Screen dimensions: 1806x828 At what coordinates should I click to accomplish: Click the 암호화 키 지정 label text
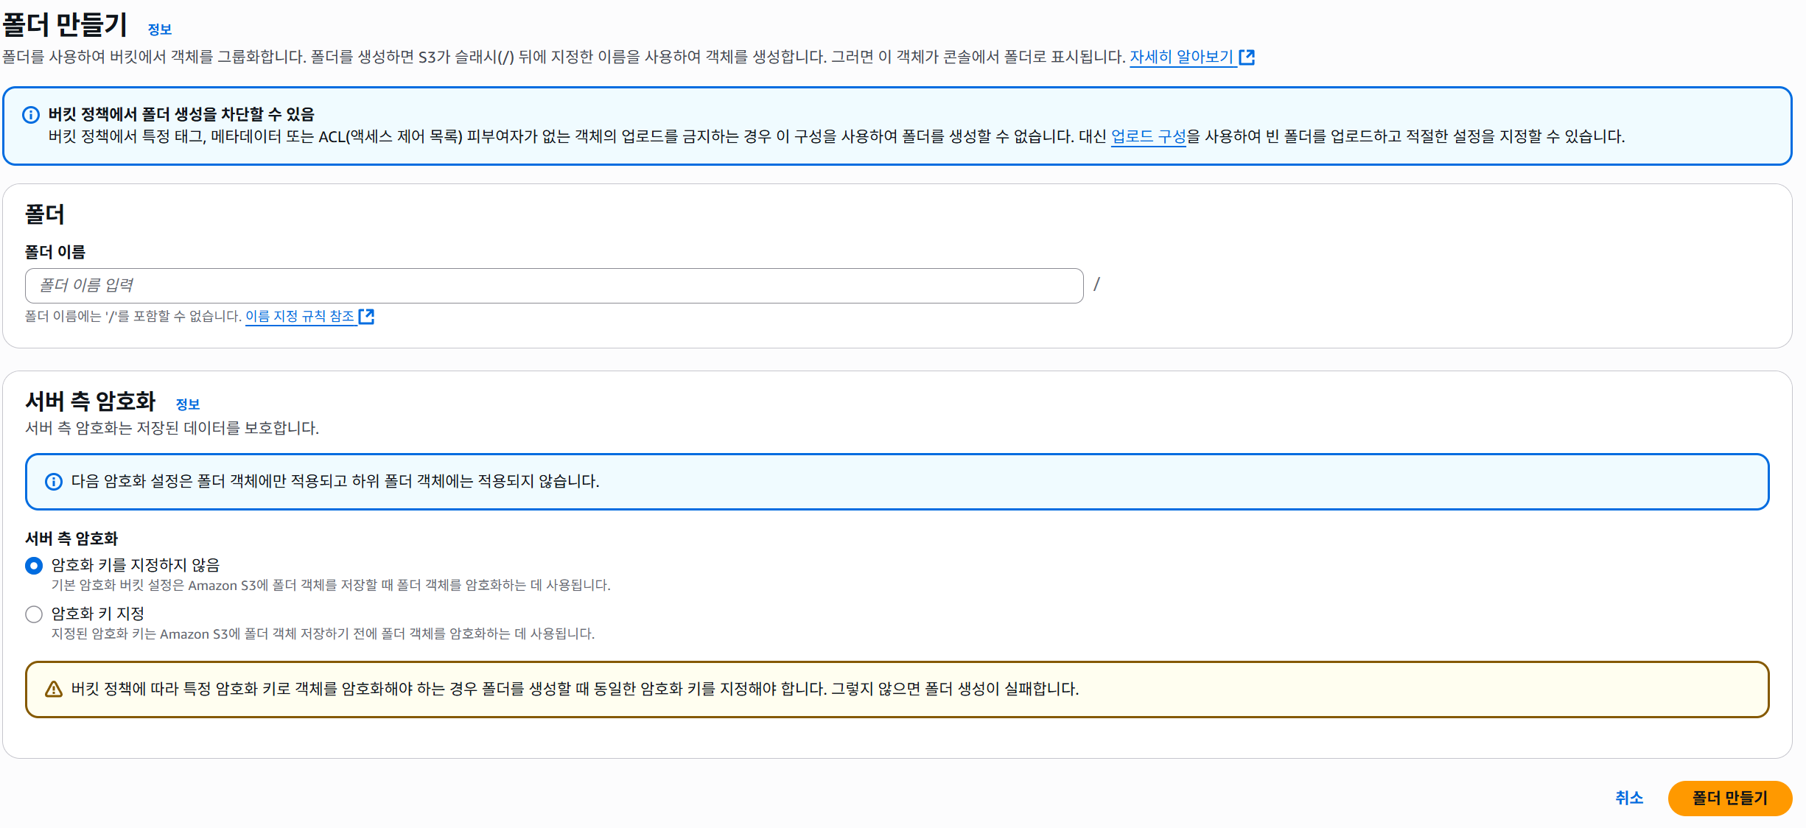[97, 614]
